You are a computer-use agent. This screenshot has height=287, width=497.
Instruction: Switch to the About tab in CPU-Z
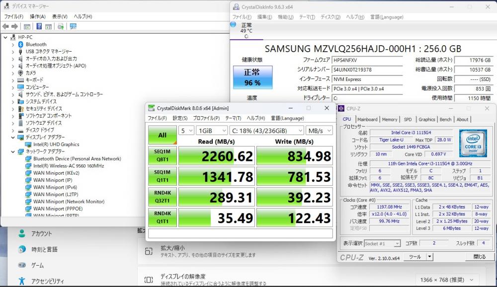point(462,120)
